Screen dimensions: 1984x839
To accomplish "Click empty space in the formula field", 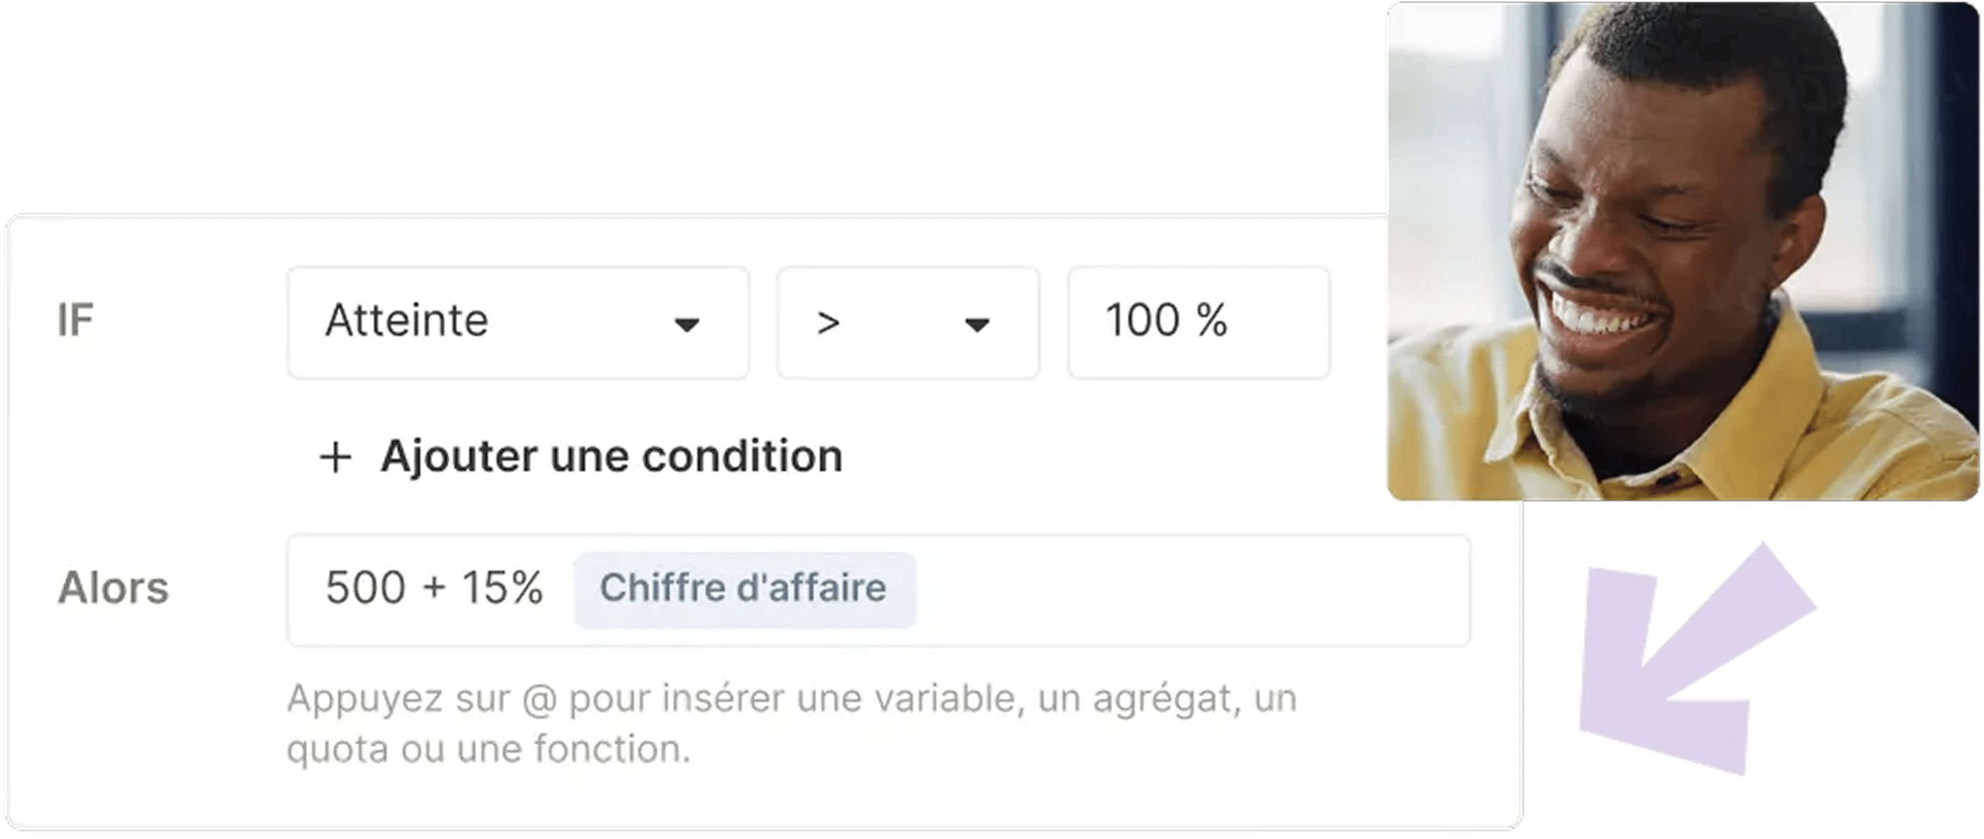I will [1194, 590].
